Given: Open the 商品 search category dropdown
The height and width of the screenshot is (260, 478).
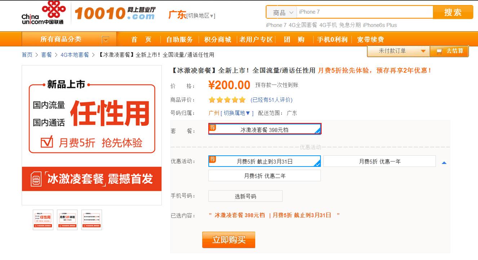Looking at the screenshot, I should 282,12.
